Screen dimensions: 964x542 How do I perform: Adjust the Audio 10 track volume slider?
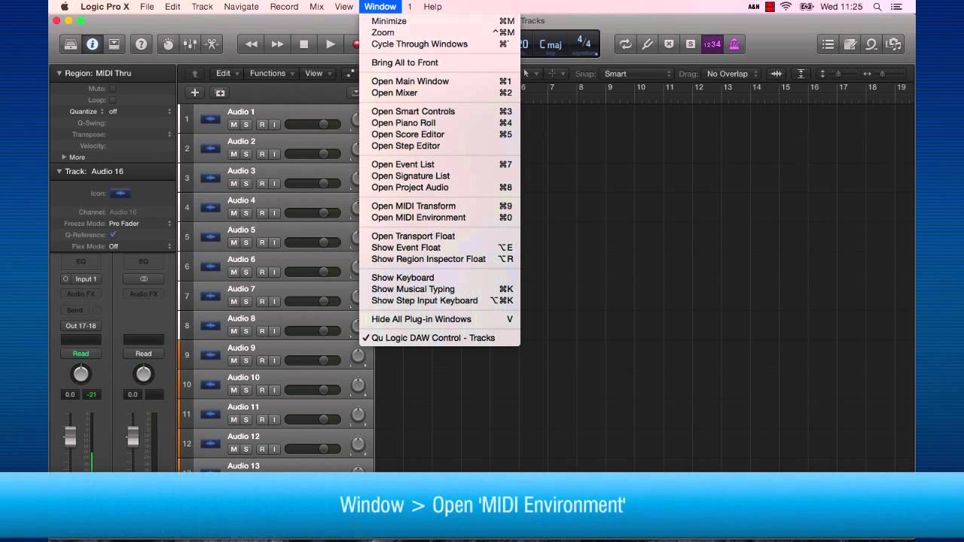coord(312,390)
